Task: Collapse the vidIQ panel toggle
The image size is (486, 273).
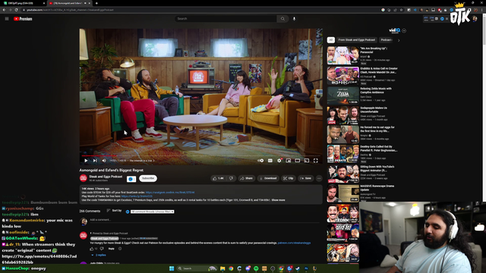Action: pyautogui.click(x=404, y=30)
